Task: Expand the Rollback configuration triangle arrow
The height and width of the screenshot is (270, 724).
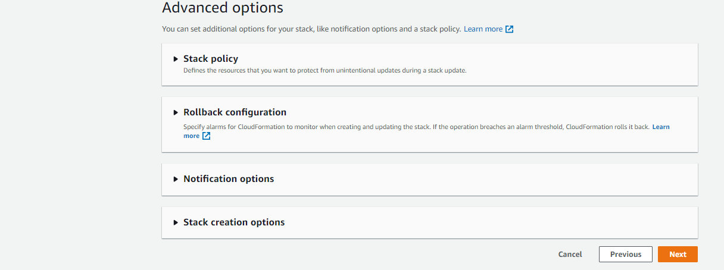Action: coord(176,112)
